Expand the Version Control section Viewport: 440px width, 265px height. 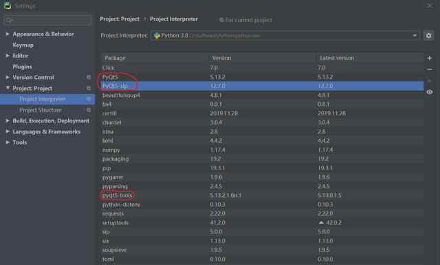click(x=8, y=77)
